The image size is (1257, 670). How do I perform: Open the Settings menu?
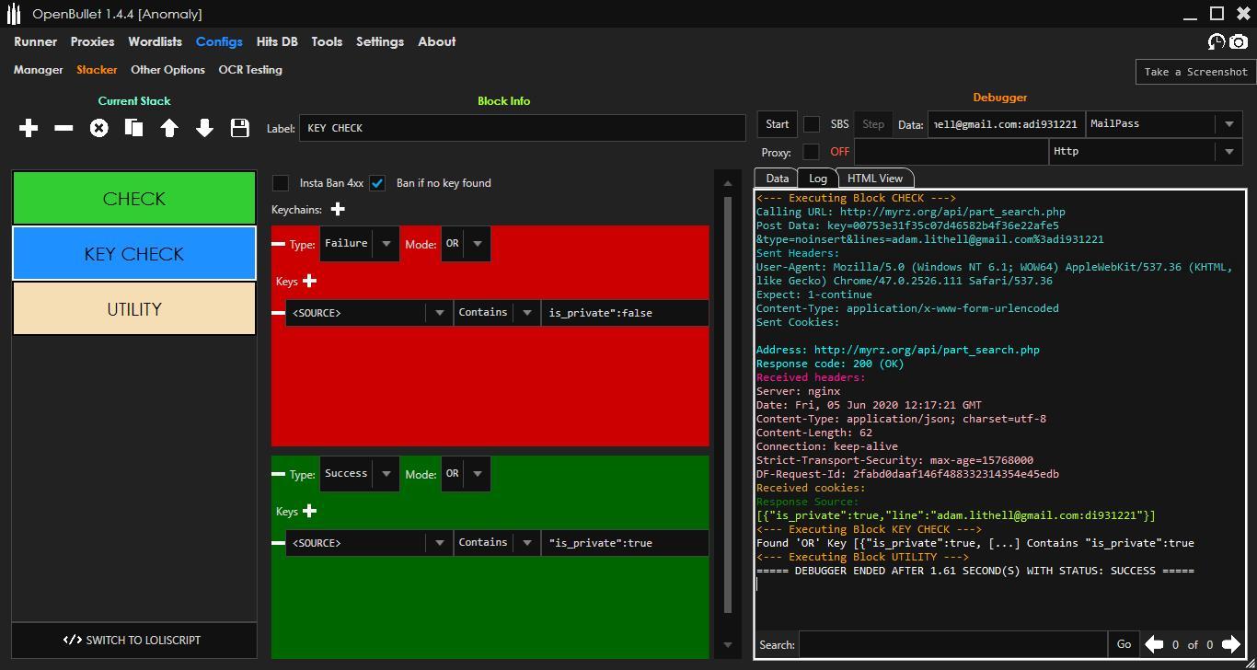click(380, 41)
